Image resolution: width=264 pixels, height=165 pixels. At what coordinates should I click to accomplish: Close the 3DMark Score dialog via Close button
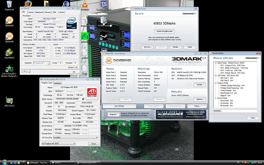coord(190,47)
